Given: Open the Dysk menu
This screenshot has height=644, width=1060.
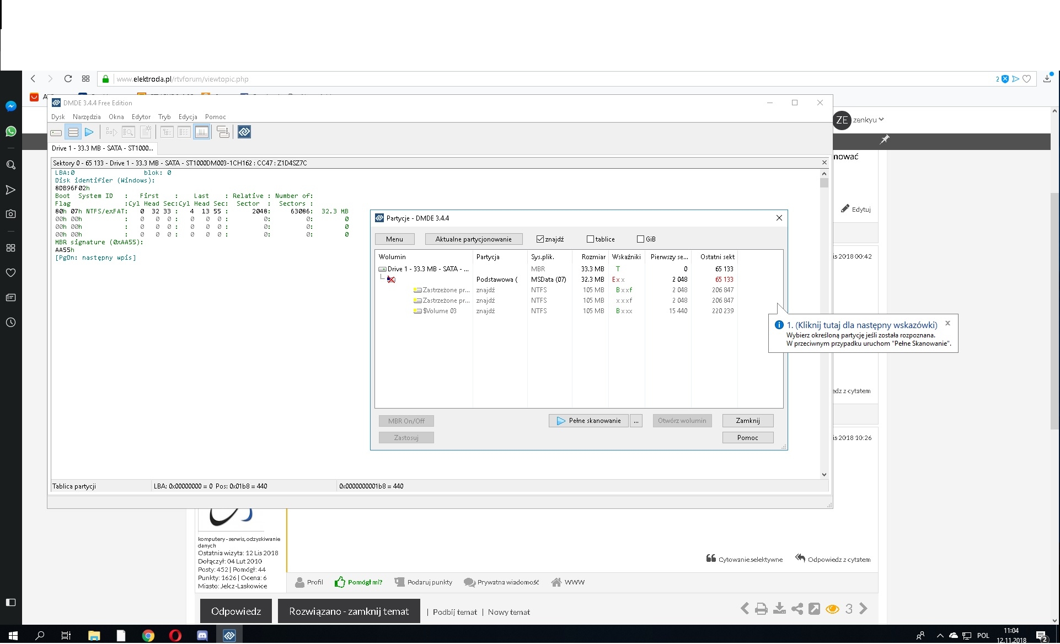Looking at the screenshot, I should tap(58, 117).
